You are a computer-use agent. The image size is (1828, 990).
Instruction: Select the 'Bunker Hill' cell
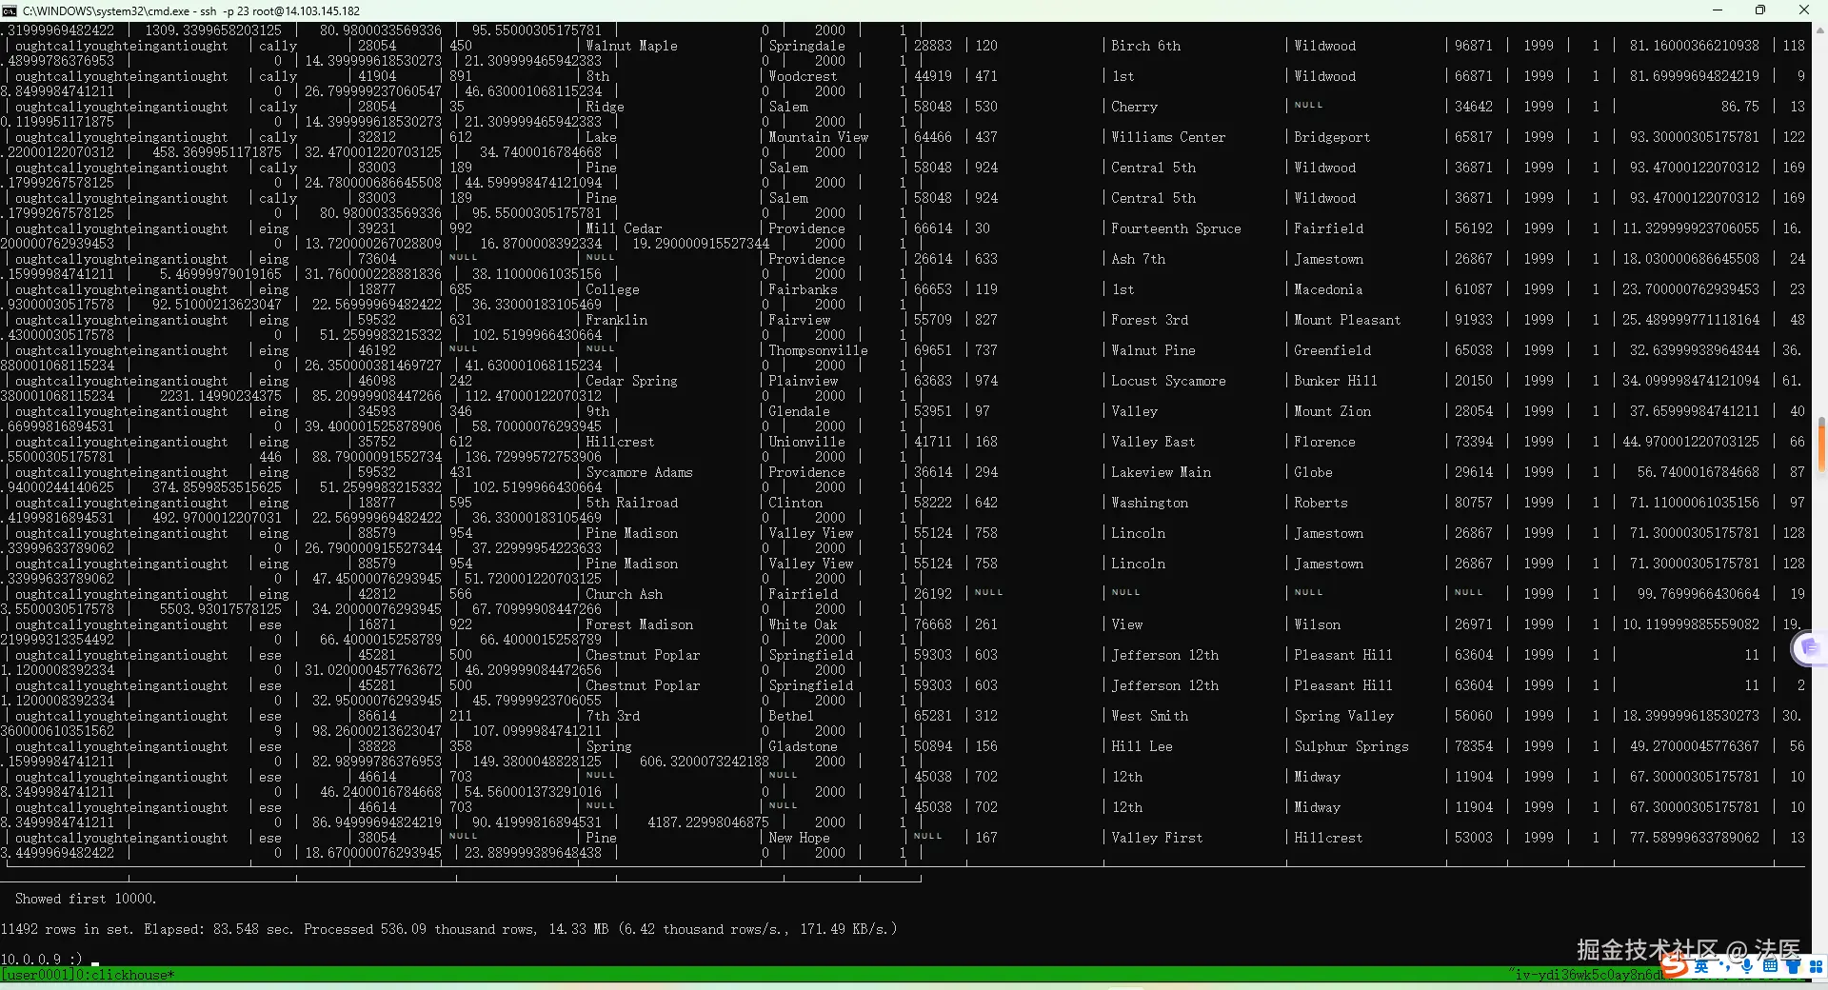pyautogui.click(x=1336, y=381)
